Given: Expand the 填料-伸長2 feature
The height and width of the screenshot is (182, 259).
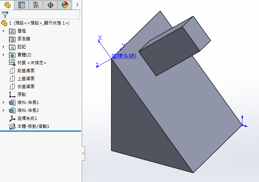Looking at the screenshot, I should [4, 110].
